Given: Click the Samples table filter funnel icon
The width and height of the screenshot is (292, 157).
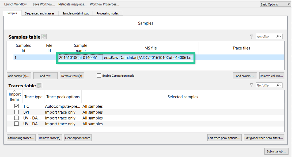Looking at the screenshot, I should (252, 36).
